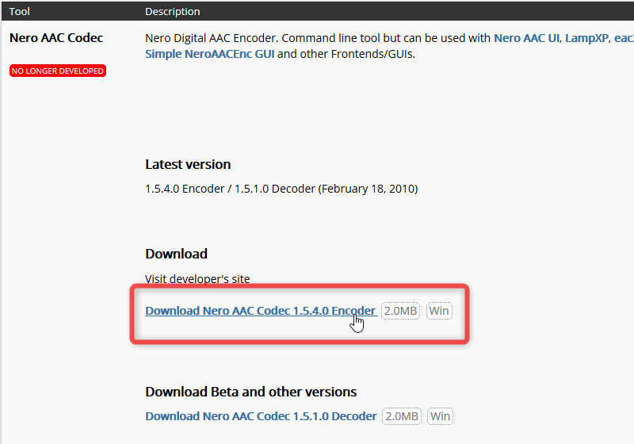
Task: Select the Nero AAC Codec tool title
Action: 56,37
